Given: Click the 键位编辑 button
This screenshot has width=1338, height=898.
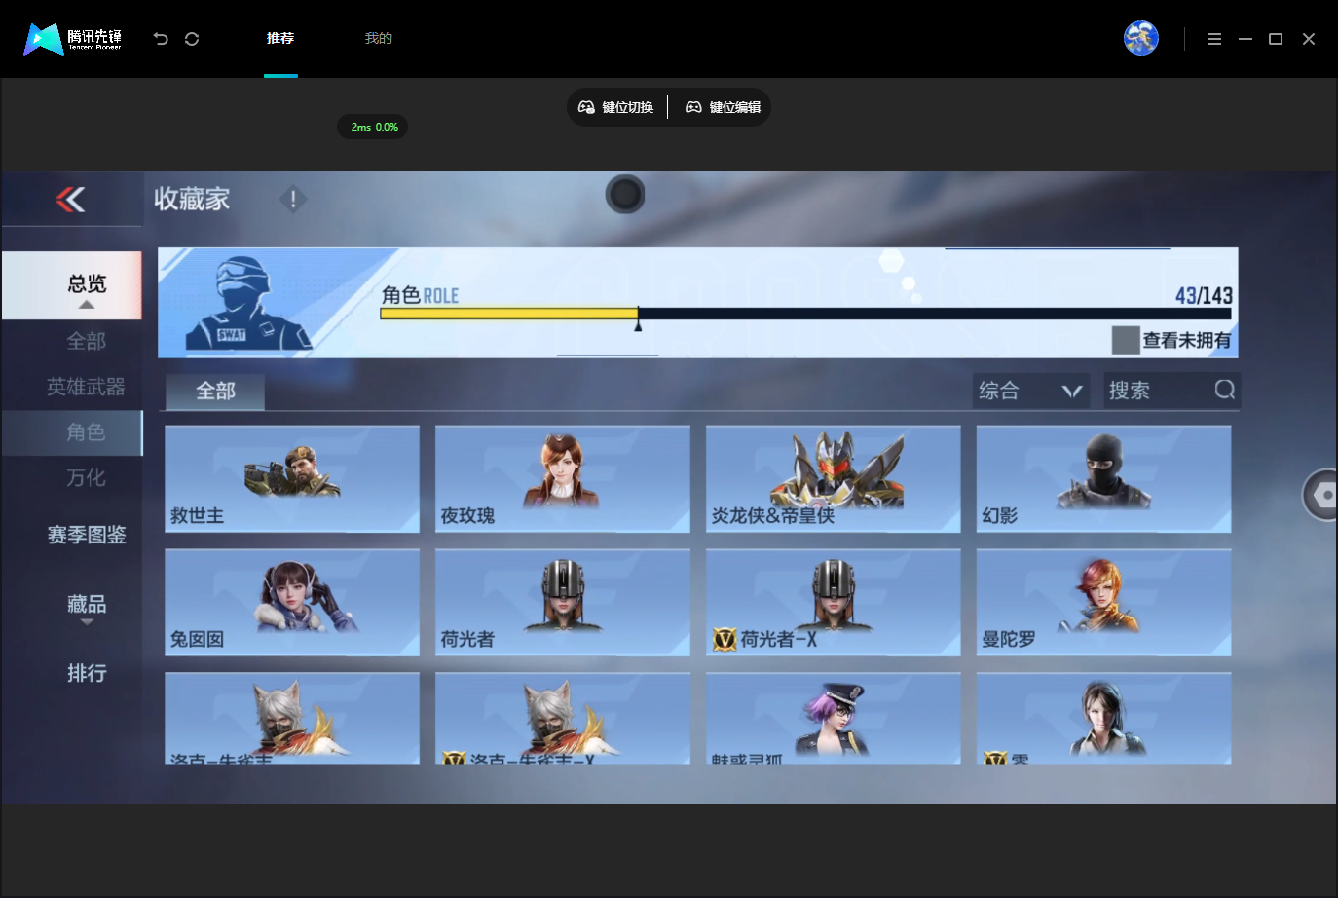Looking at the screenshot, I should pos(724,107).
